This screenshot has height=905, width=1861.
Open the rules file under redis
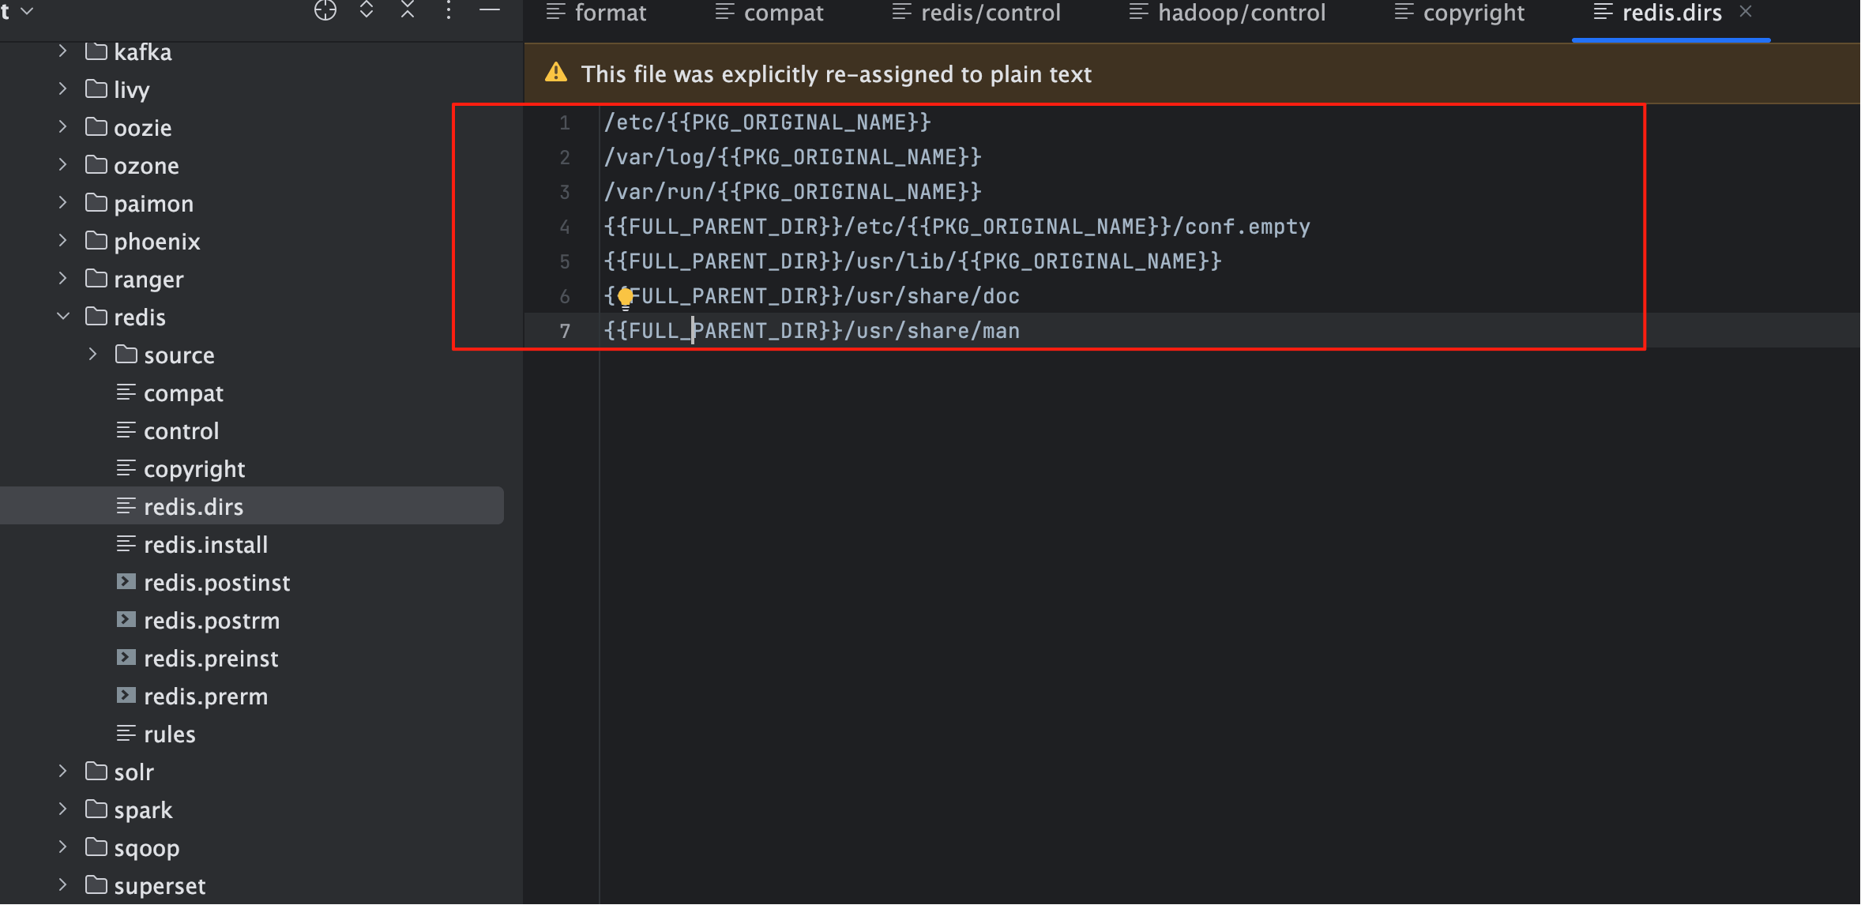click(169, 734)
